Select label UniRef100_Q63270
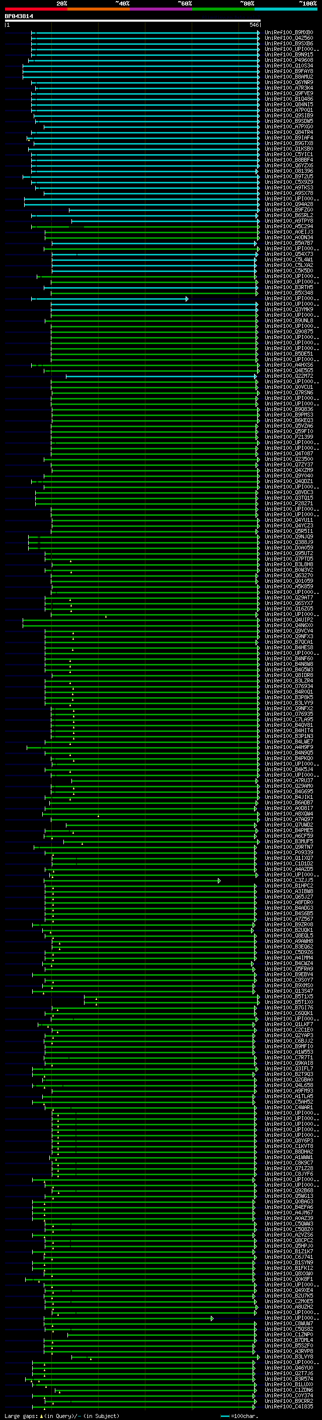The height and width of the screenshot is (1420, 322). tap(289, 575)
